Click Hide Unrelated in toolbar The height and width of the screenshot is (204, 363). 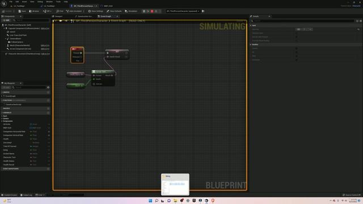(x=74, y=11)
